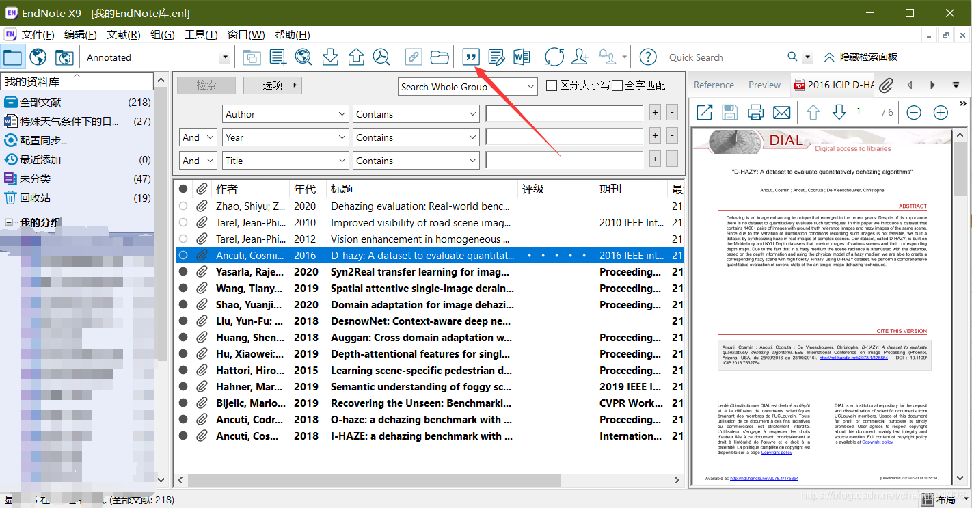972x508 pixels.
Task: Enable the 区分大小写 checkbox
Action: 552,85
